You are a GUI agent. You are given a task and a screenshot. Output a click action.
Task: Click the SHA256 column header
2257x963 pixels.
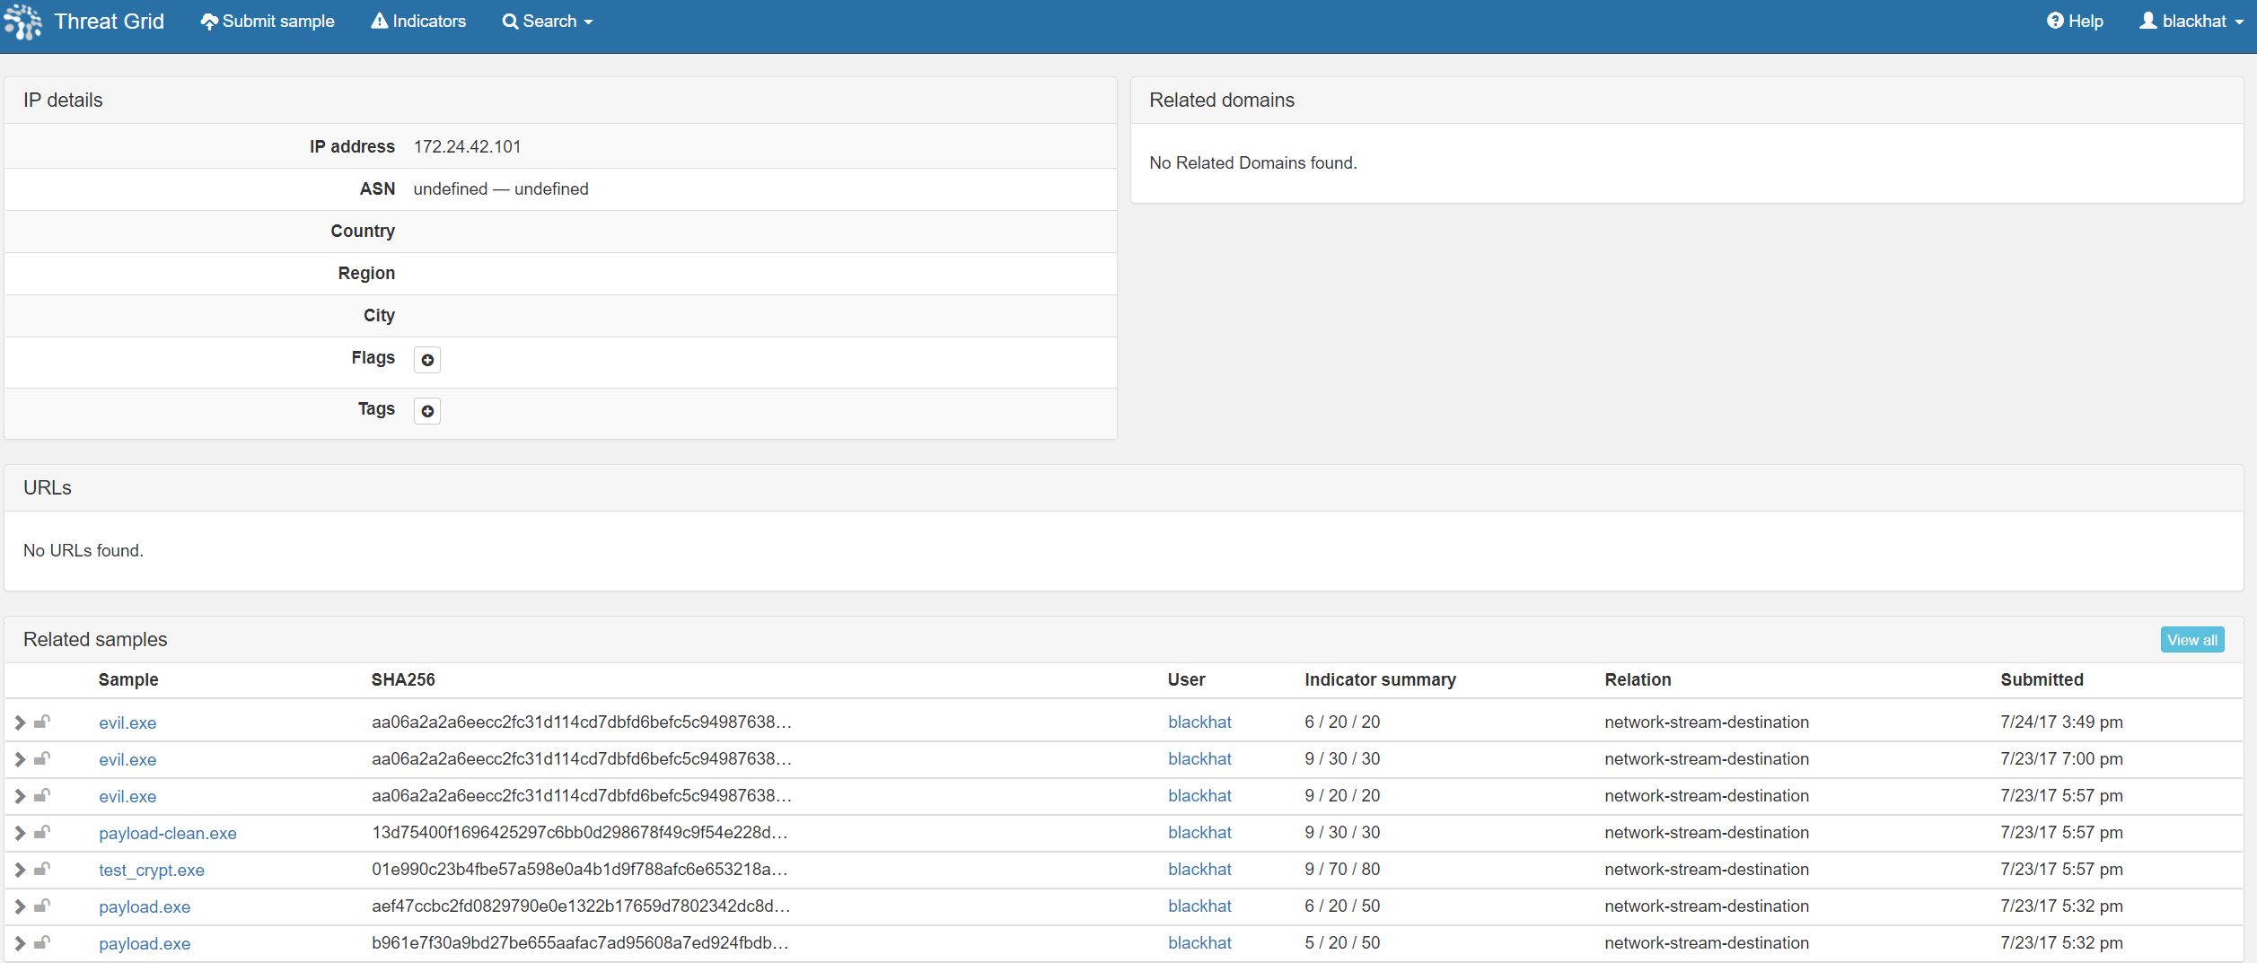(403, 680)
